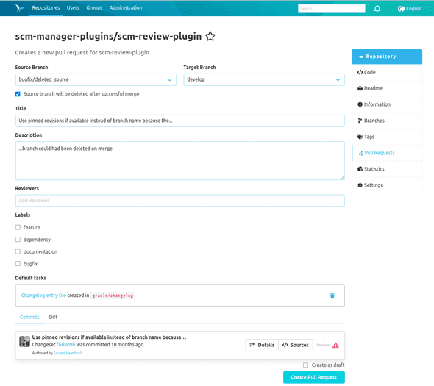
Task: Check the dependency label
Action: coord(18,240)
